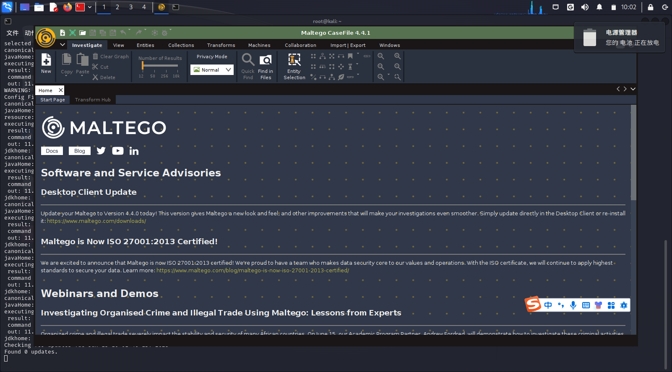Open the Entities ribbon tab

pos(146,45)
